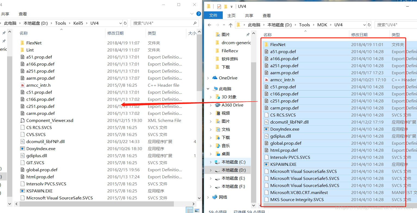Screen dimensions: 417x213
Task: Expand the OneDrive tree node
Action: (208, 78)
